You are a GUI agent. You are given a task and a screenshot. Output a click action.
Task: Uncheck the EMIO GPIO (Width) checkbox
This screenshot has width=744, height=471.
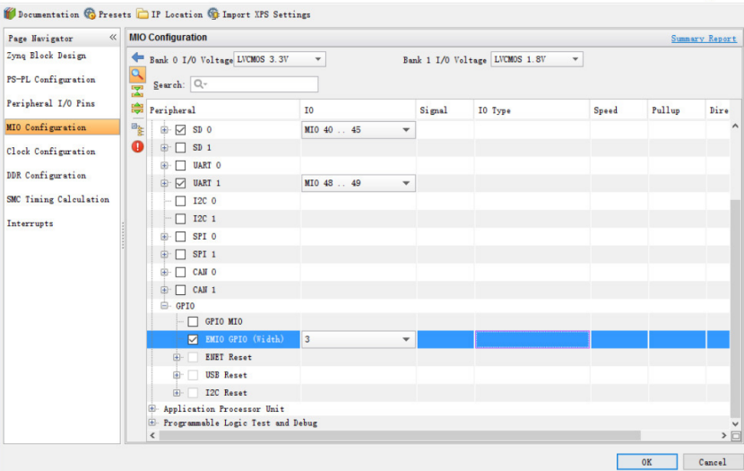click(193, 339)
